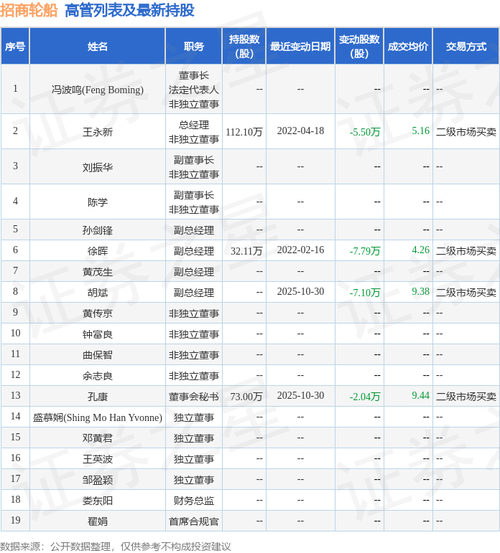Viewport: 500px width, 553px height.
Task: Select the 姓名 column header
Action: 98,47
